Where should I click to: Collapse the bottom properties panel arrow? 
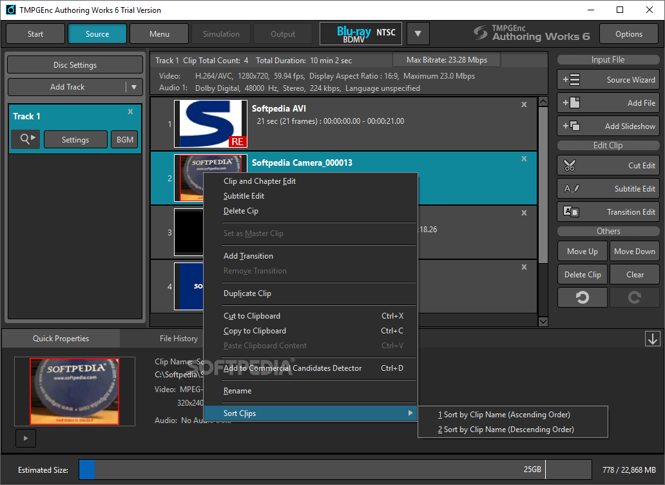pyautogui.click(x=652, y=339)
